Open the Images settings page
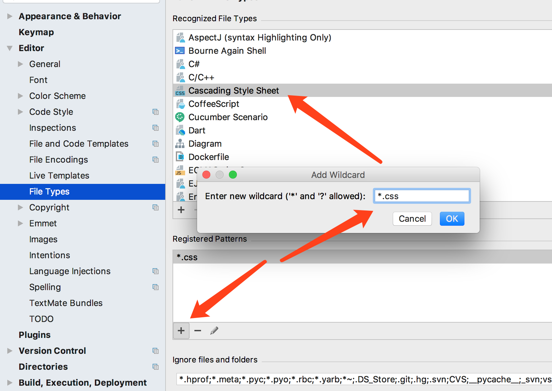 [43, 239]
